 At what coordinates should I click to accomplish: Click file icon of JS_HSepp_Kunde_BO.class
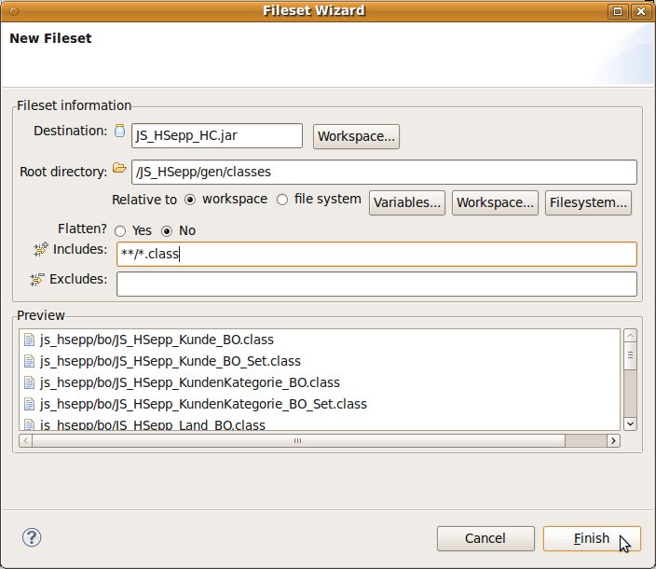click(29, 340)
